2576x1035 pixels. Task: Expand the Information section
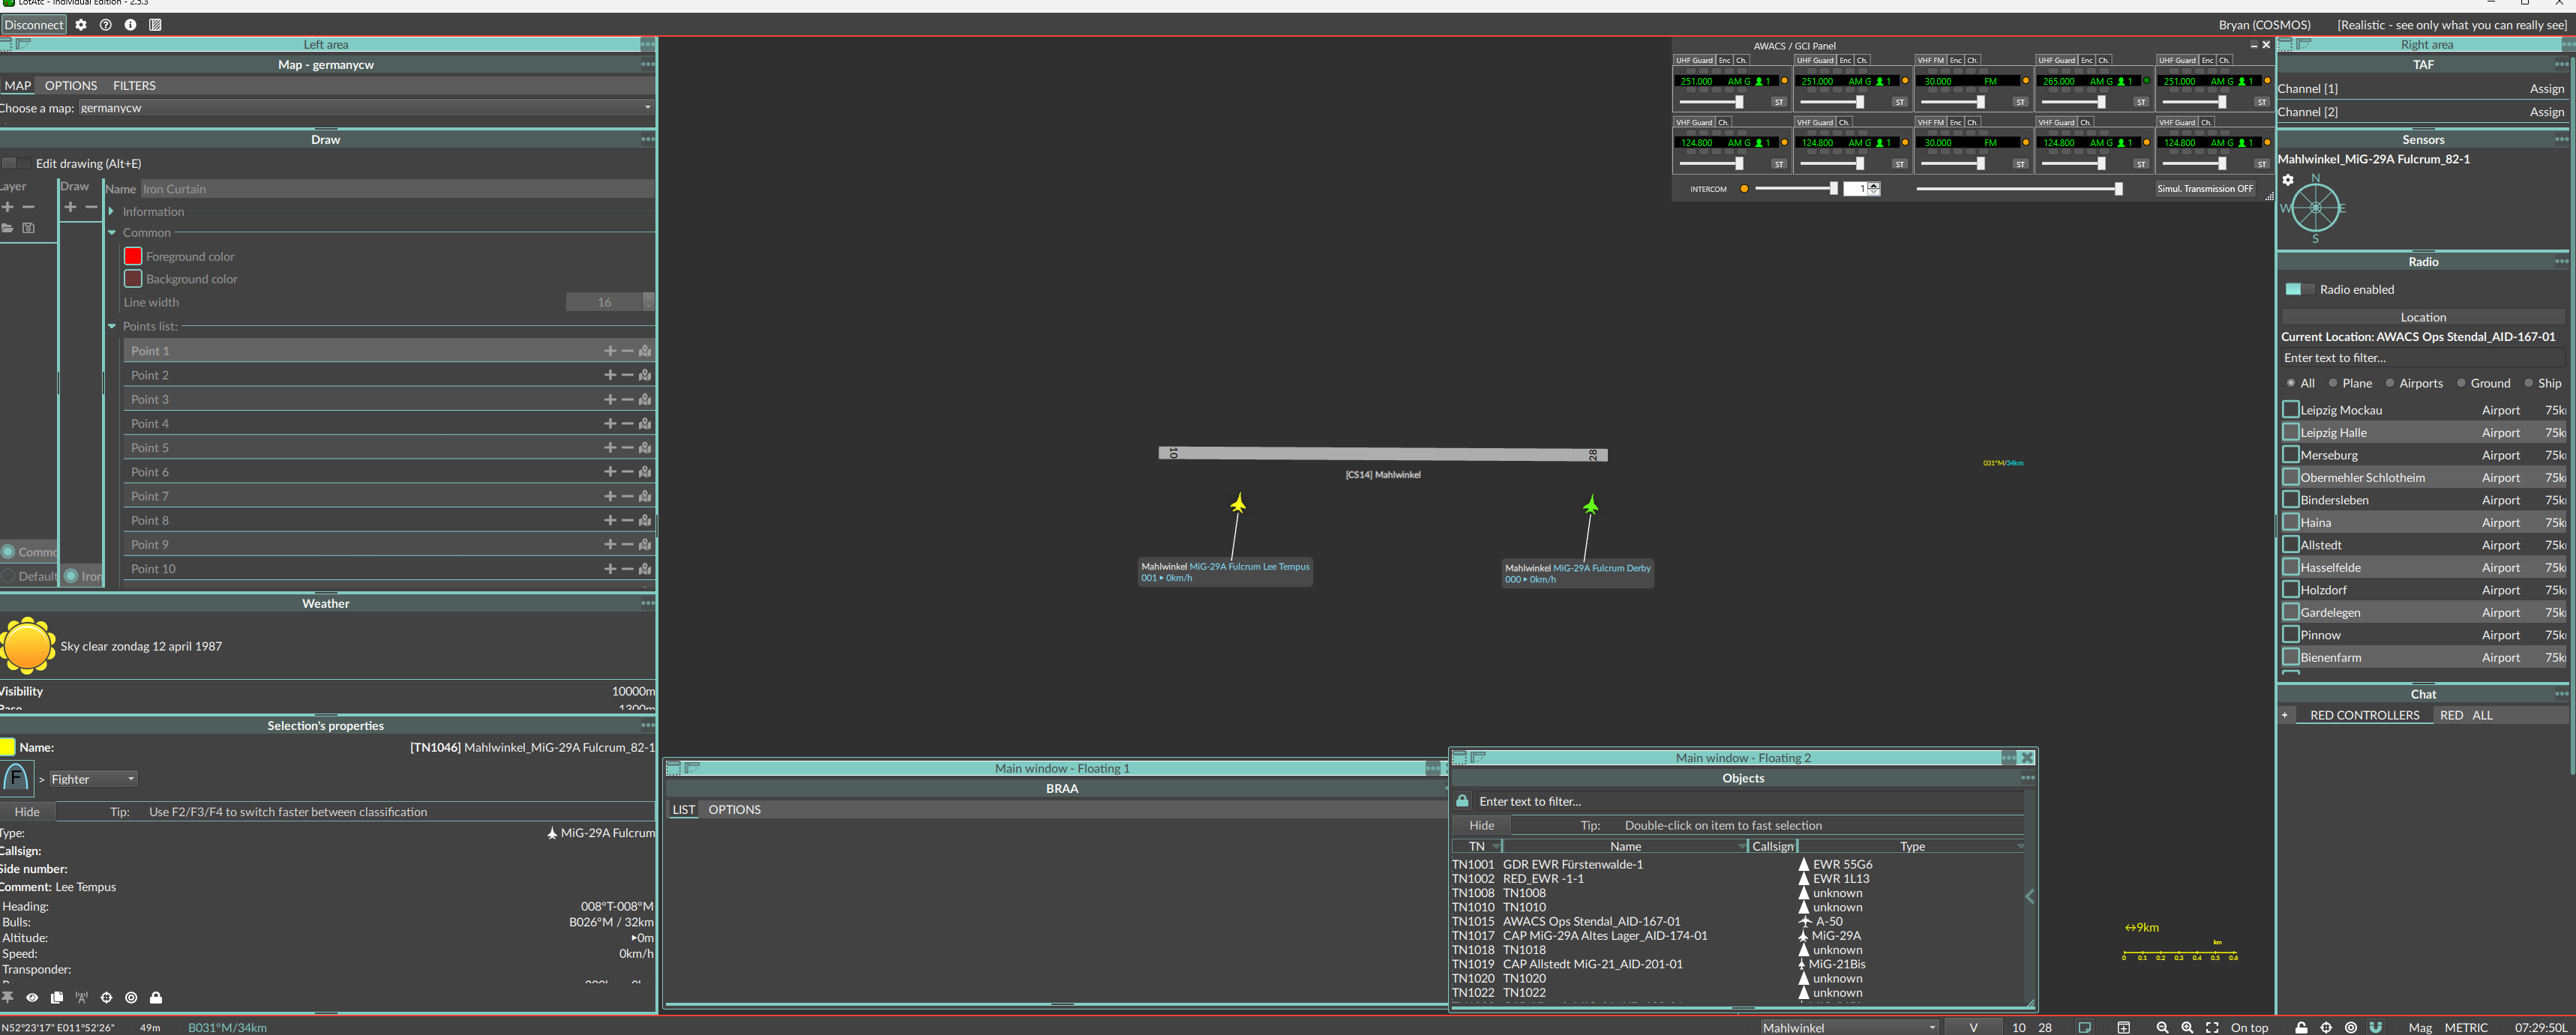coord(112,212)
